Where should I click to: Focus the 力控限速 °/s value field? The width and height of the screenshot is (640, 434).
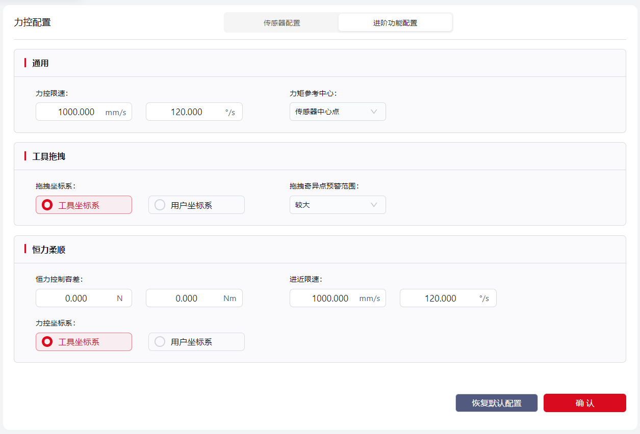click(187, 112)
